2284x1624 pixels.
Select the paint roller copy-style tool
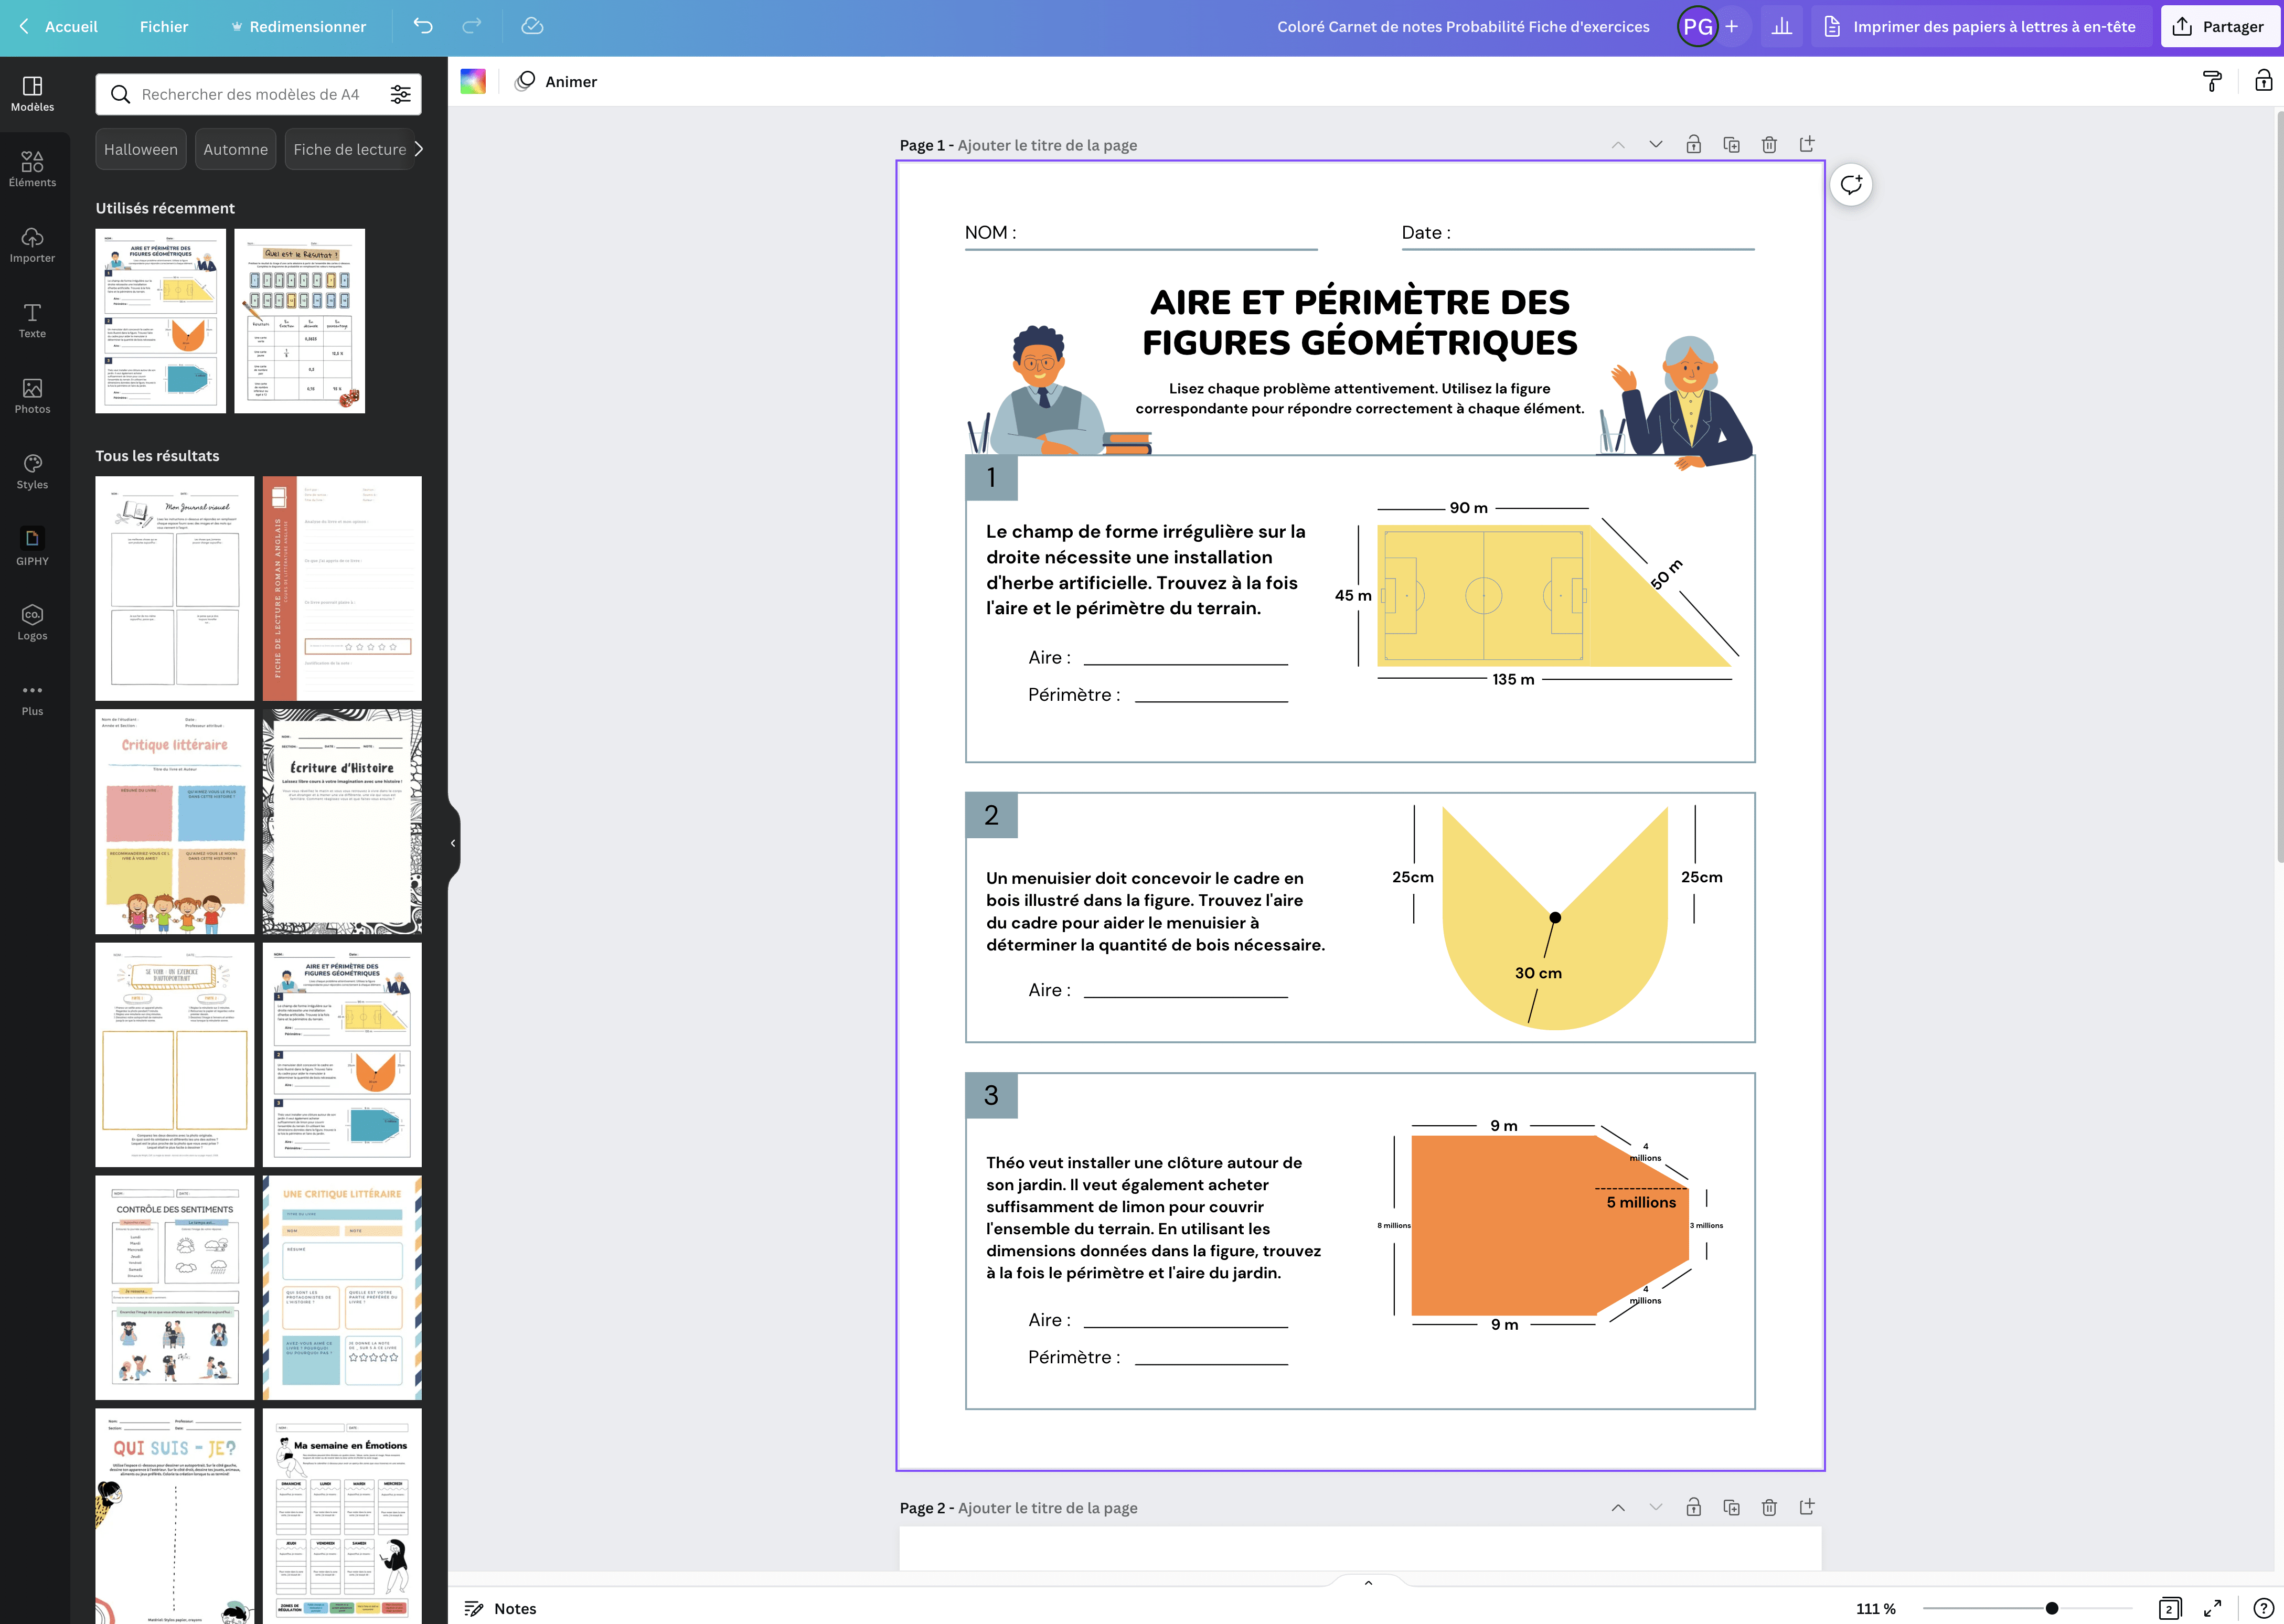(2212, 81)
